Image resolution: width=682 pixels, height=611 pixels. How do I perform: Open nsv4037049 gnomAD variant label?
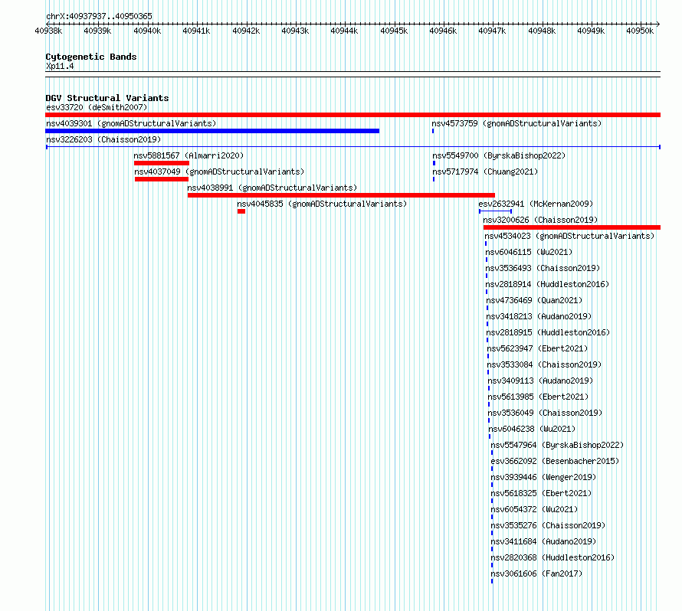click(x=219, y=172)
